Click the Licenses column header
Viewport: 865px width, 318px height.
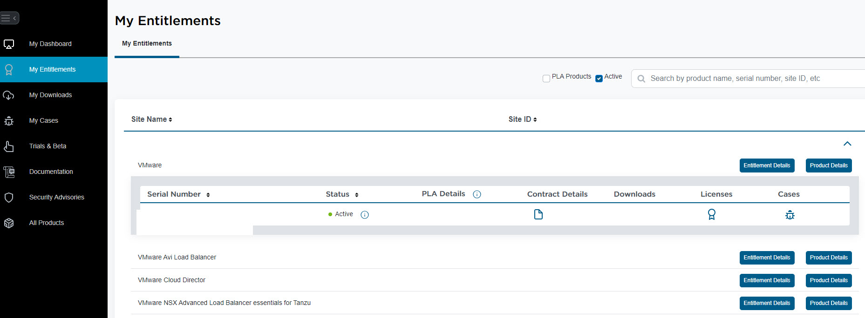[716, 194]
